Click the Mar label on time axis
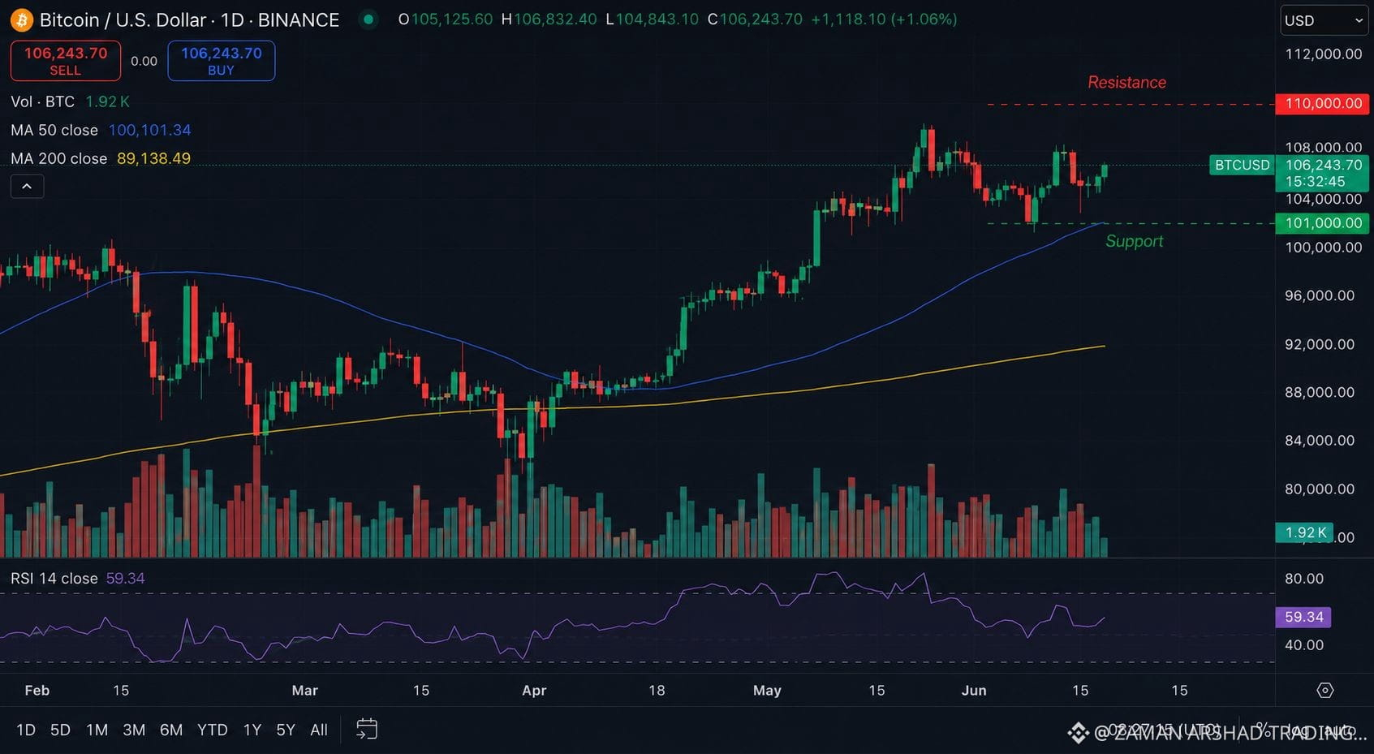The image size is (1374, 754). (x=304, y=691)
